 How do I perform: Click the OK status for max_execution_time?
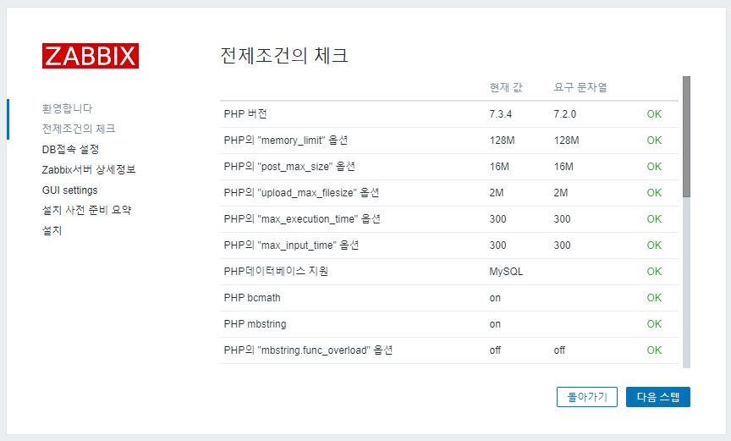654,219
